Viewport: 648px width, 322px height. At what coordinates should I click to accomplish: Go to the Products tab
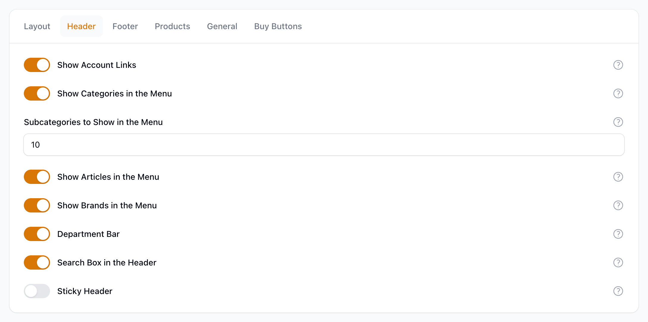(172, 26)
